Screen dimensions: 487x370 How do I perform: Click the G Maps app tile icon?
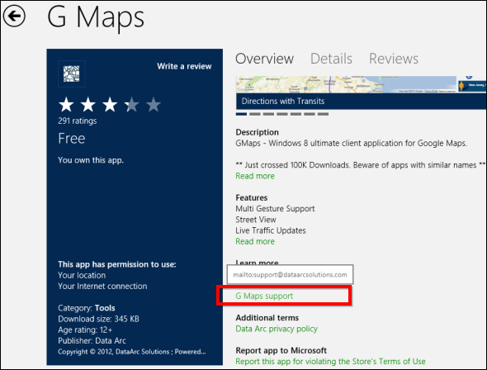pyautogui.click(x=72, y=74)
